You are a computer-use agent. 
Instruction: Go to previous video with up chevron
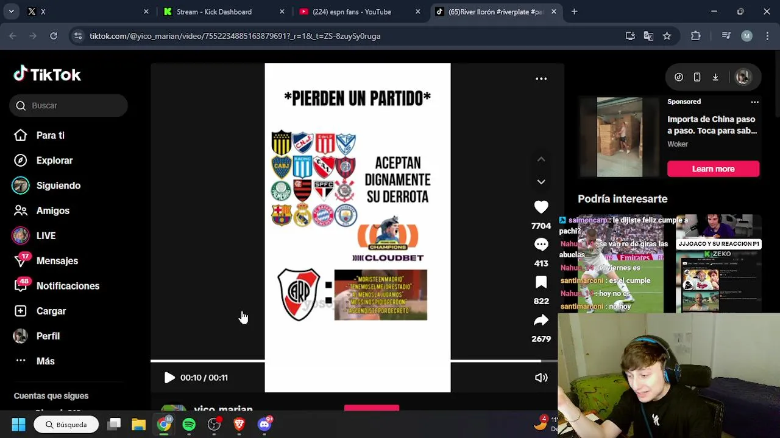tap(541, 159)
